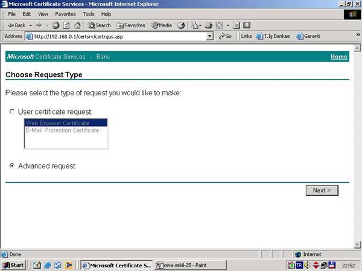Screen dimensions: 362x271
Task: Switch to owa-sekil-25 Paint taskbar button
Action: click(191, 265)
